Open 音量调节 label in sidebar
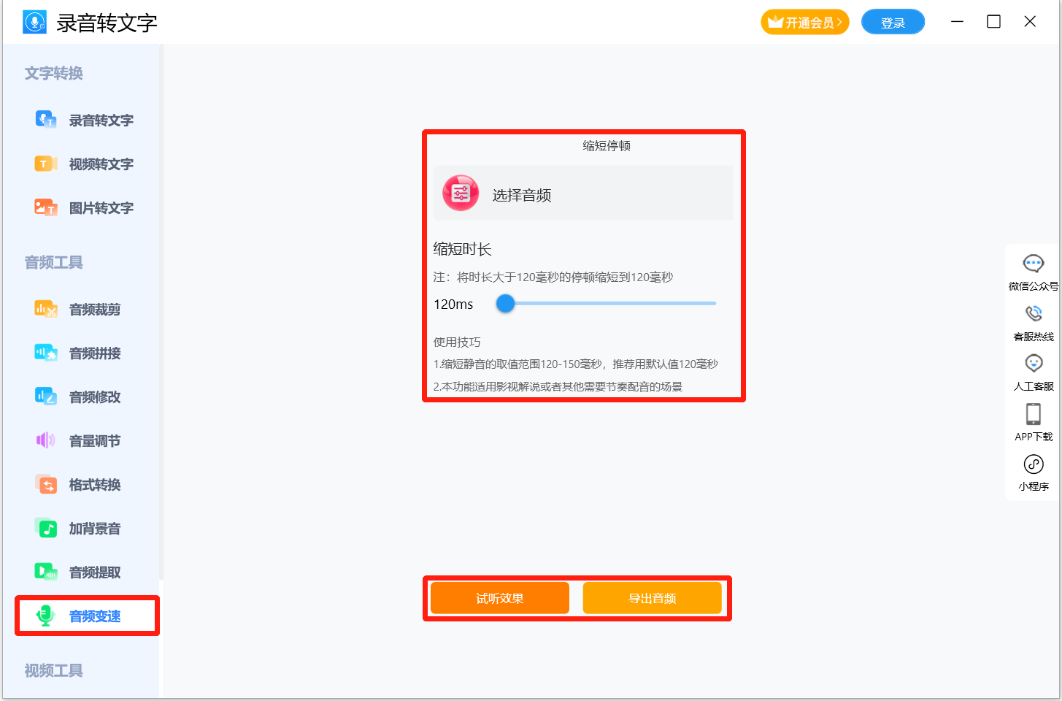1062x701 pixels. click(x=95, y=441)
